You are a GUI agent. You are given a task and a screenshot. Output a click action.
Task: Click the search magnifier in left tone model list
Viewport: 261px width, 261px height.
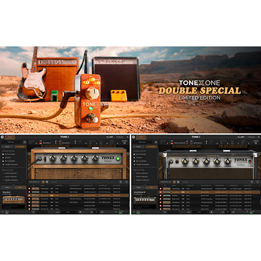click(121, 182)
